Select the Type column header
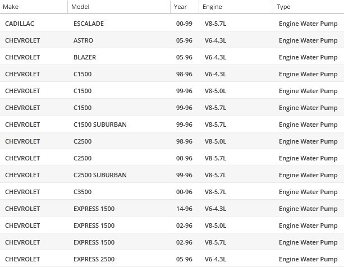 pyautogui.click(x=283, y=7)
